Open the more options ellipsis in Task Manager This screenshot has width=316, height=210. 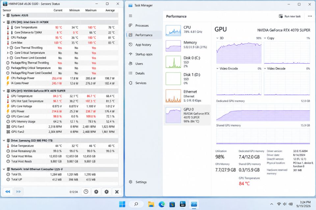click(x=310, y=16)
